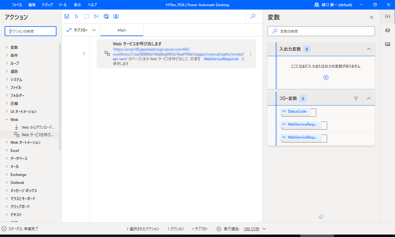Select the third WebServiceResp... flow variable
Viewport: 395px width, 237px height.
pos(301,137)
